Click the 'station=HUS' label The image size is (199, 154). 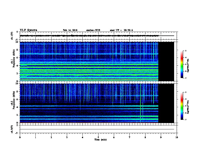point(93,30)
